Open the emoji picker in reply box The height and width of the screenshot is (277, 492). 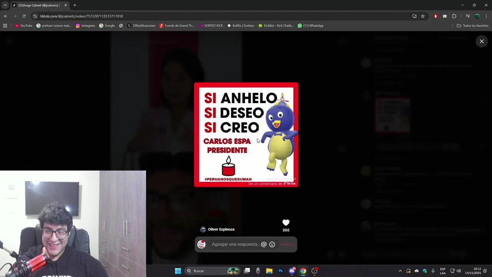click(272, 244)
